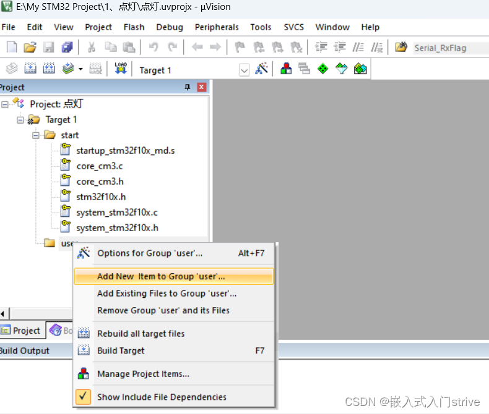489x414 pixels.
Task: Open the Flash menu
Action: (134, 27)
